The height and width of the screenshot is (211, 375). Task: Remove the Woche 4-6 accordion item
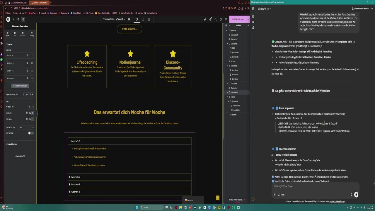[x=32, y=71]
